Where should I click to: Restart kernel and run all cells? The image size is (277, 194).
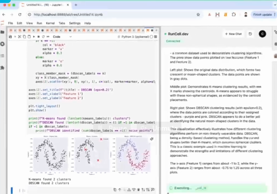[x=48, y=37]
